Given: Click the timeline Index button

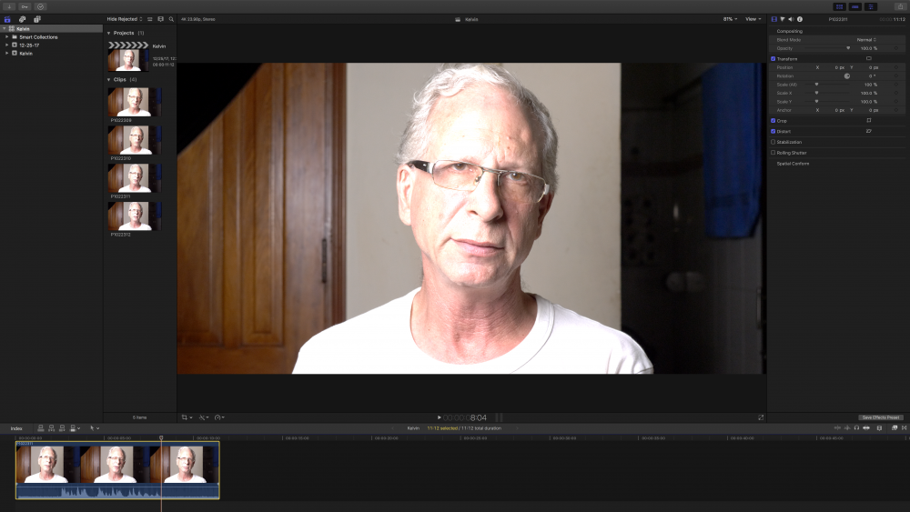Looking at the screenshot, I should 16,427.
